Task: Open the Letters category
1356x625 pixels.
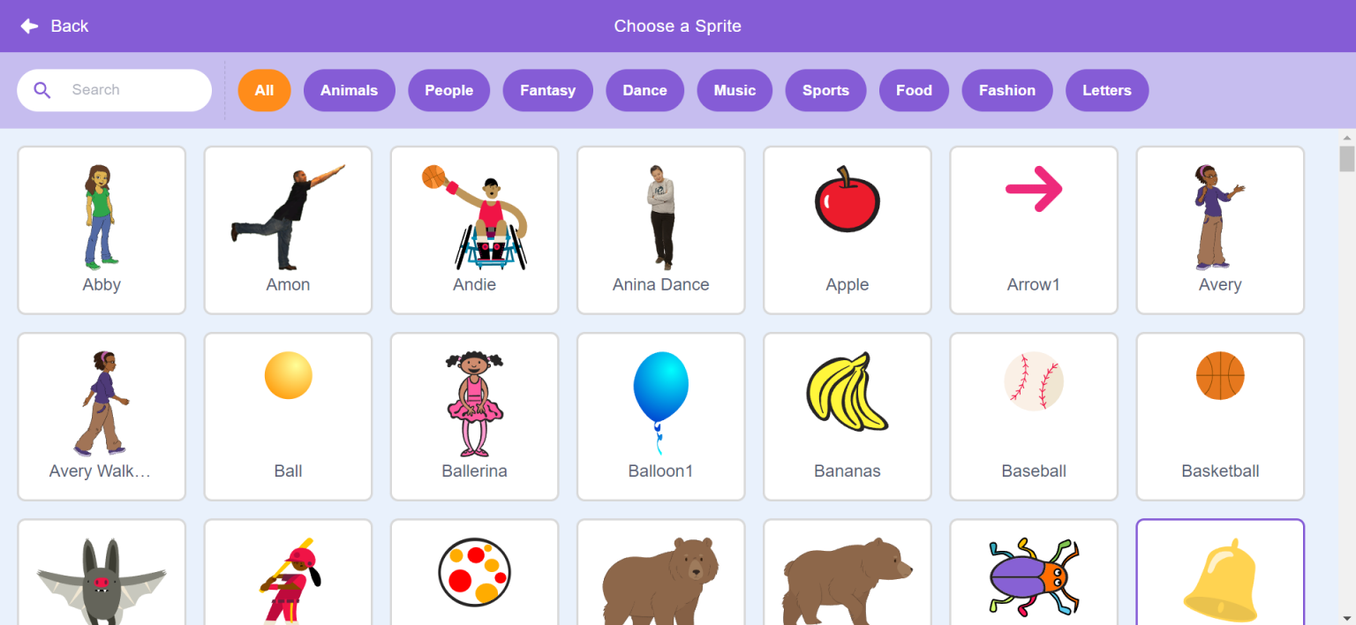Action: [x=1107, y=90]
